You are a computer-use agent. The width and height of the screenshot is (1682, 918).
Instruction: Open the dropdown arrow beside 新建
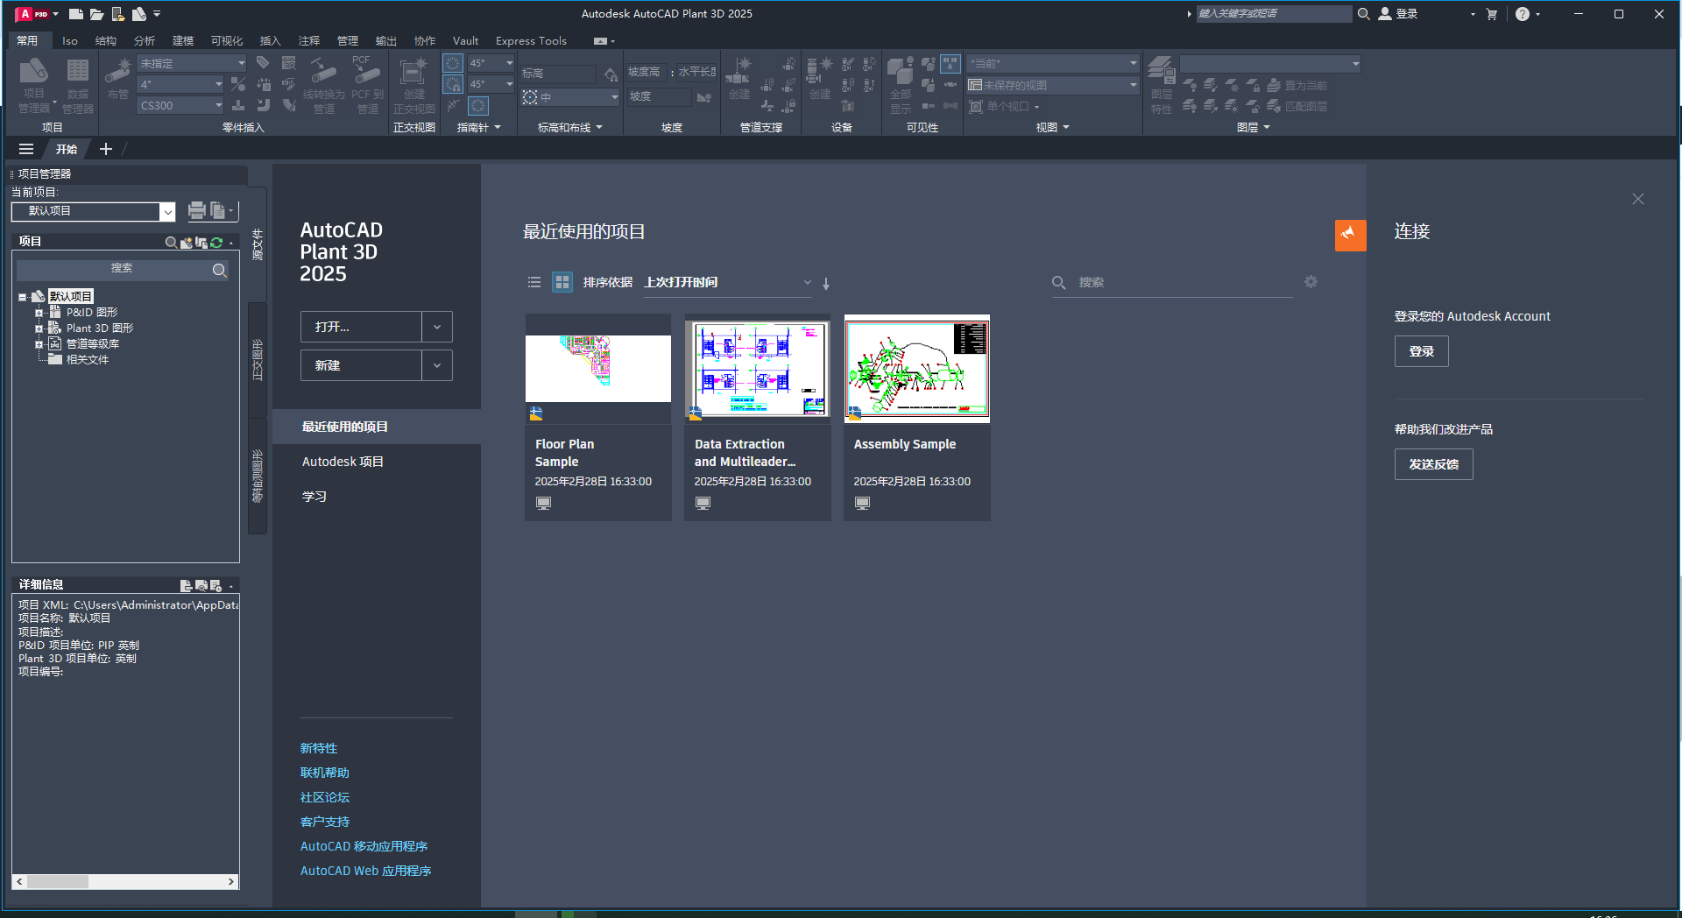click(437, 365)
